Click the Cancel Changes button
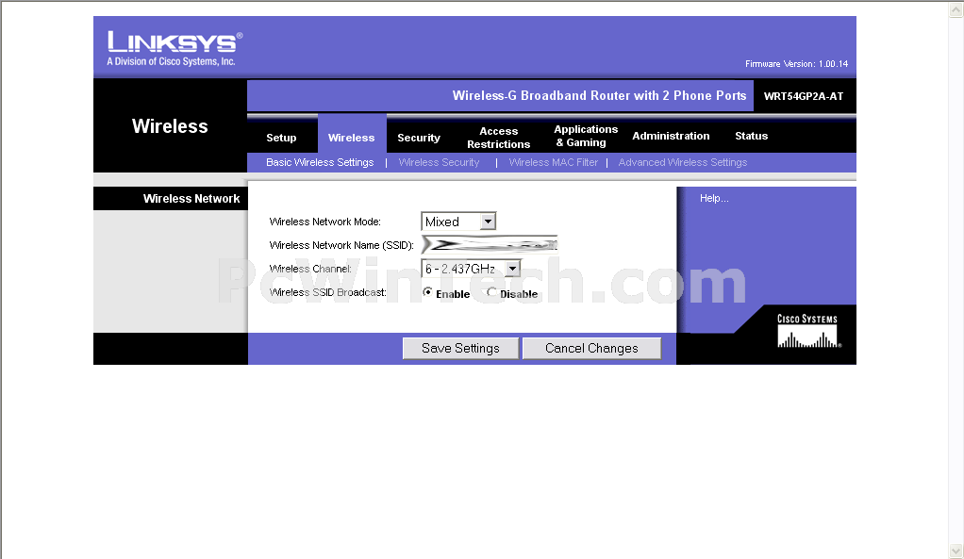964x559 pixels. pos(591,348)
